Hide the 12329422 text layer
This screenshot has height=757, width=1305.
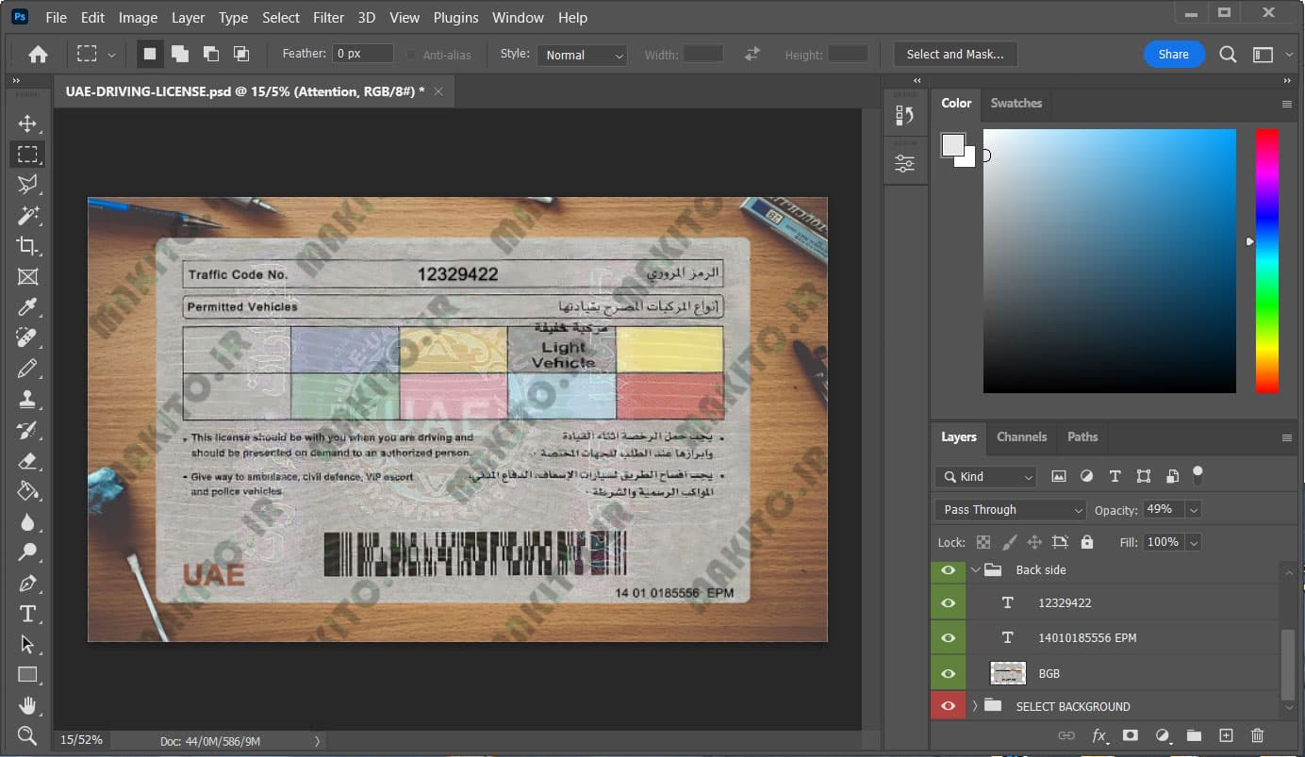(948, 602)
